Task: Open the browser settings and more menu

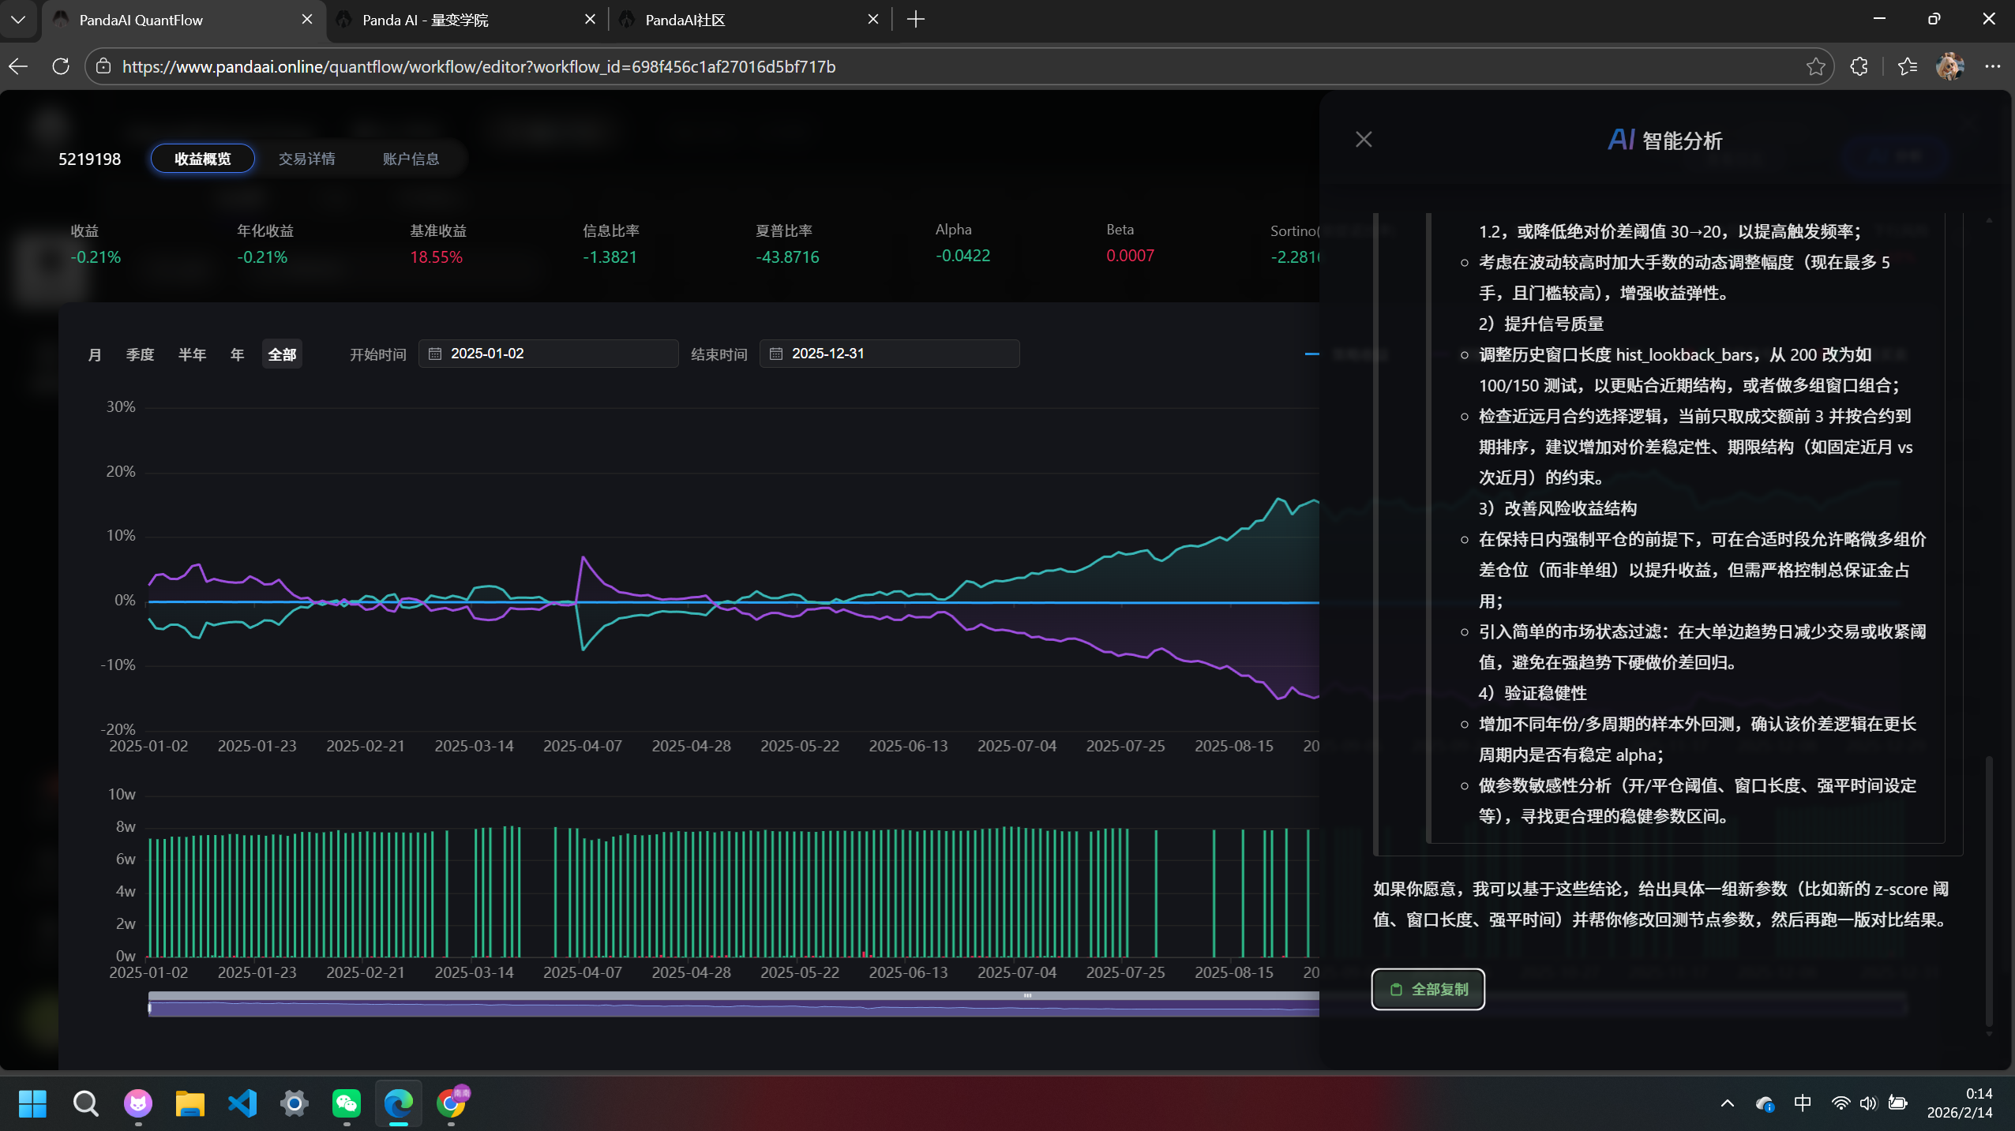Action: pos(1993,66)
